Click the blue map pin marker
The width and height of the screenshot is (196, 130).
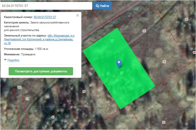pyautogui.click(x=119, y=63)
